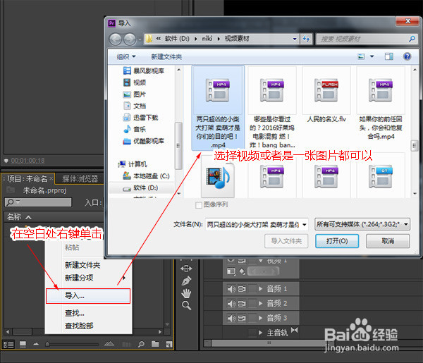Viewport: 423px width, 363px height.
Task: Toggle the preview pane icon in dialog
Action: pyautogui.click(x=388, y=56)
